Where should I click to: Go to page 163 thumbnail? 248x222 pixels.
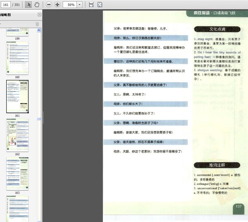(x=17, y=173)
